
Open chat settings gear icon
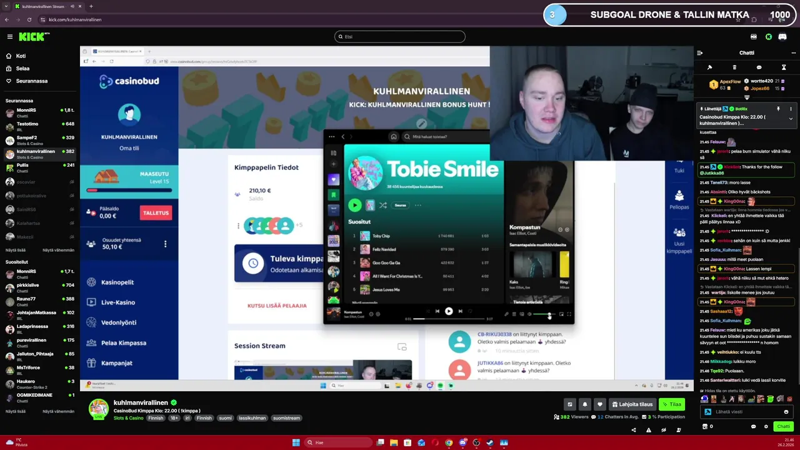766,426
